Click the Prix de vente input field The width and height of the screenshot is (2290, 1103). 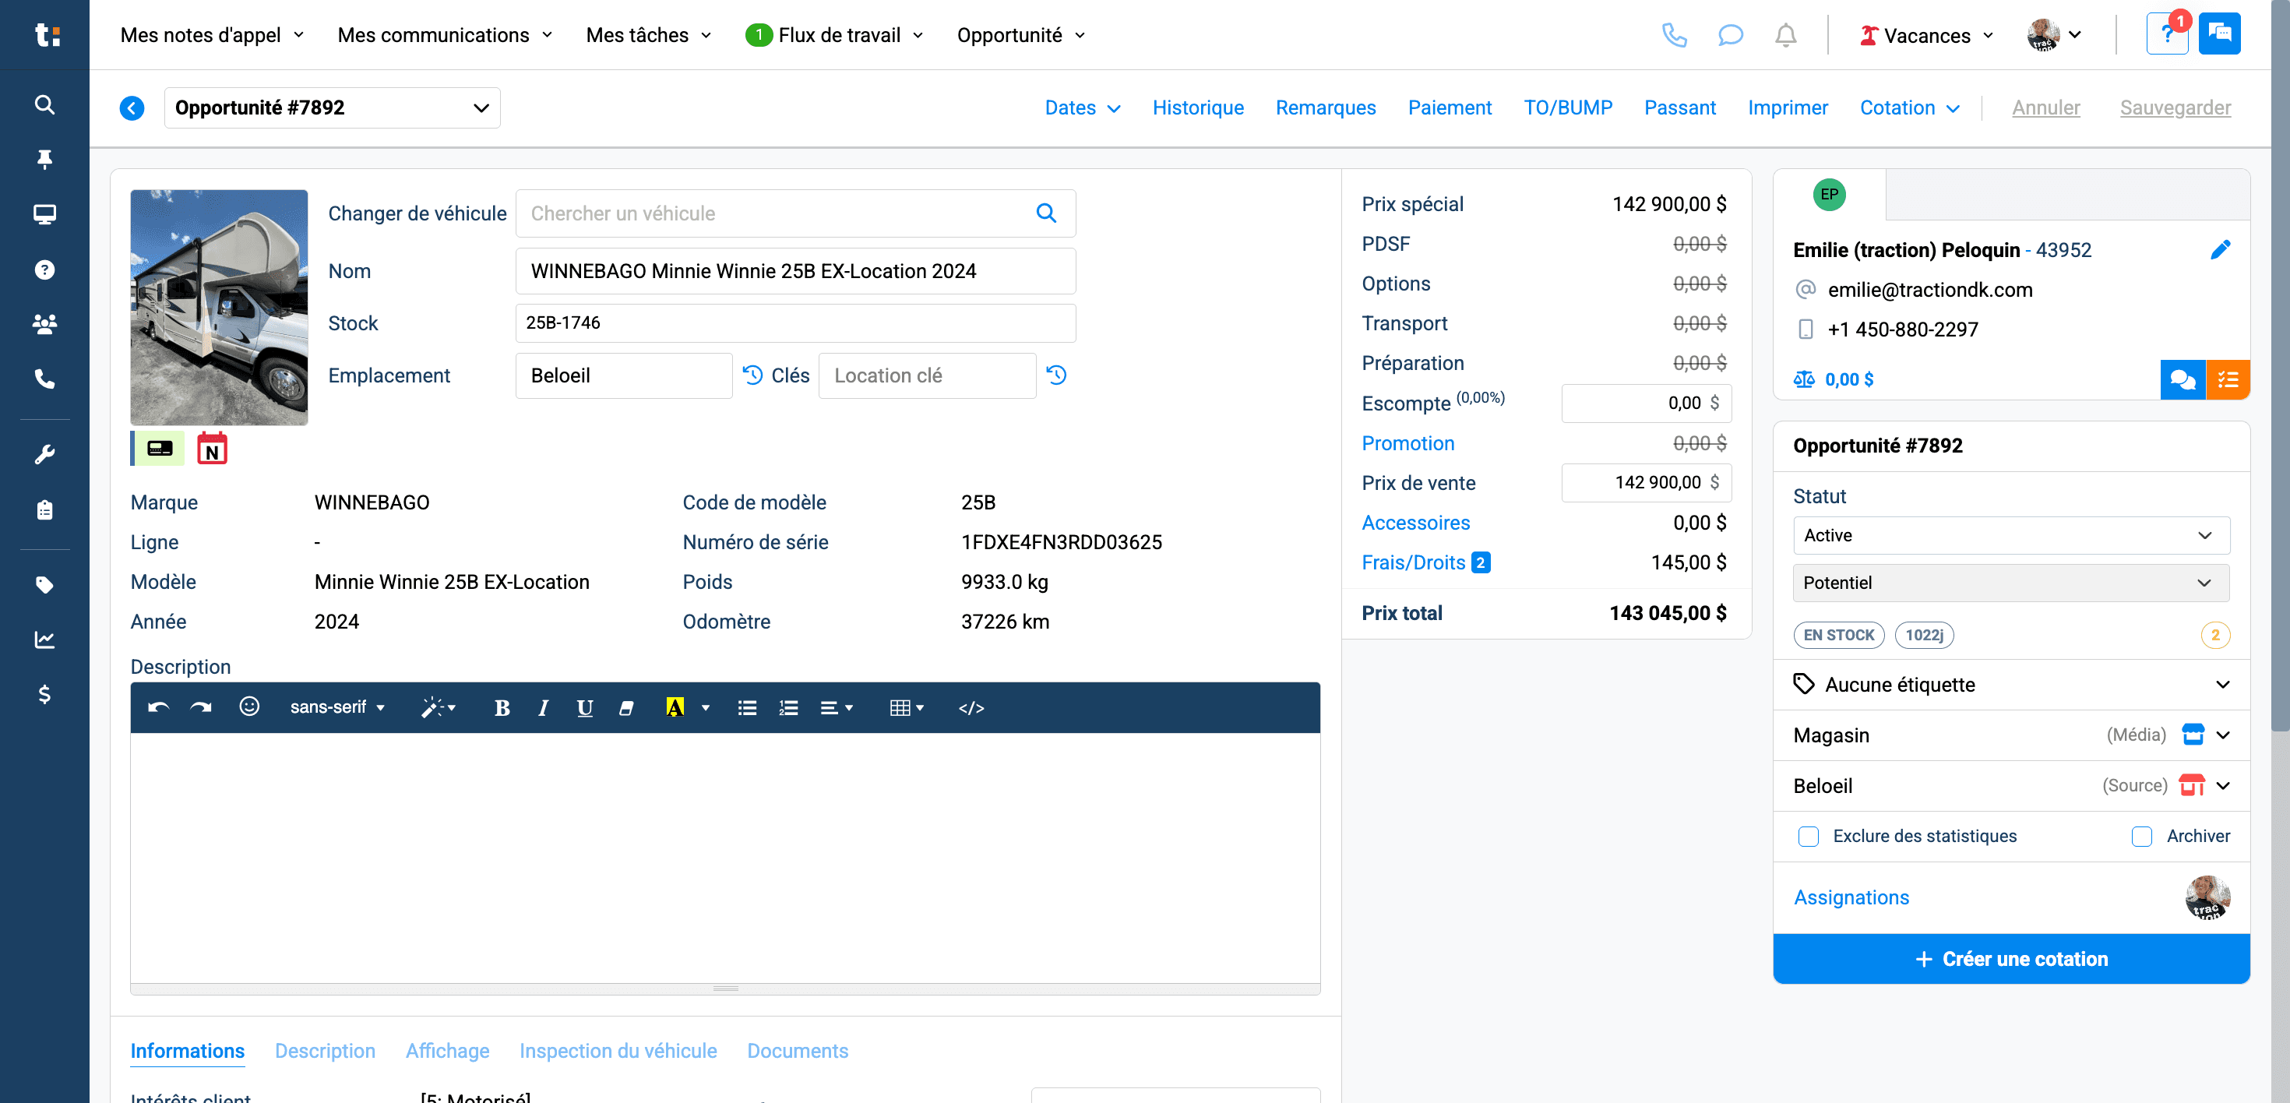coord(1646,483)
